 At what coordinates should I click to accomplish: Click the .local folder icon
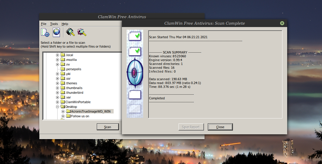(x=63, y=55)
